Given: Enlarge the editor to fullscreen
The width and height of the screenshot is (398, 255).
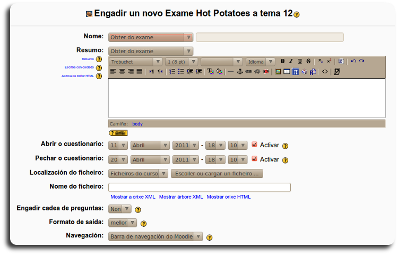Looking at the screenshot, I should click(337, 72).
